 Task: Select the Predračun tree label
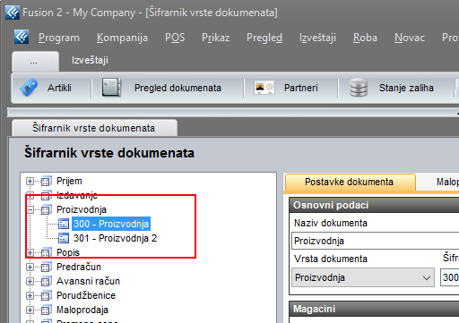79,267
